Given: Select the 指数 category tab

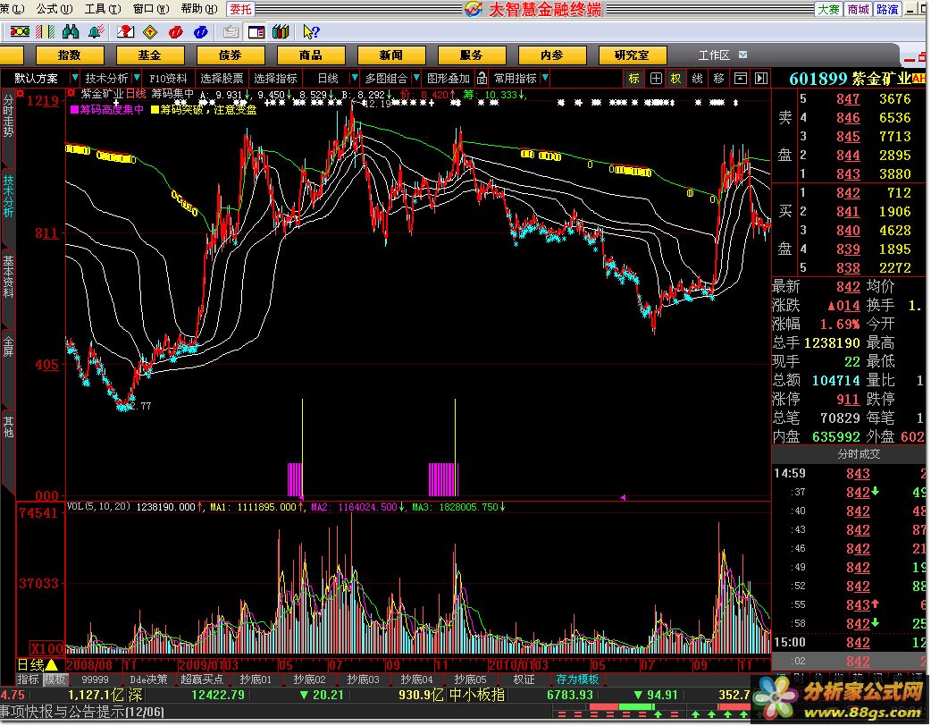Looking at the screenshot, I should point(70,55).
